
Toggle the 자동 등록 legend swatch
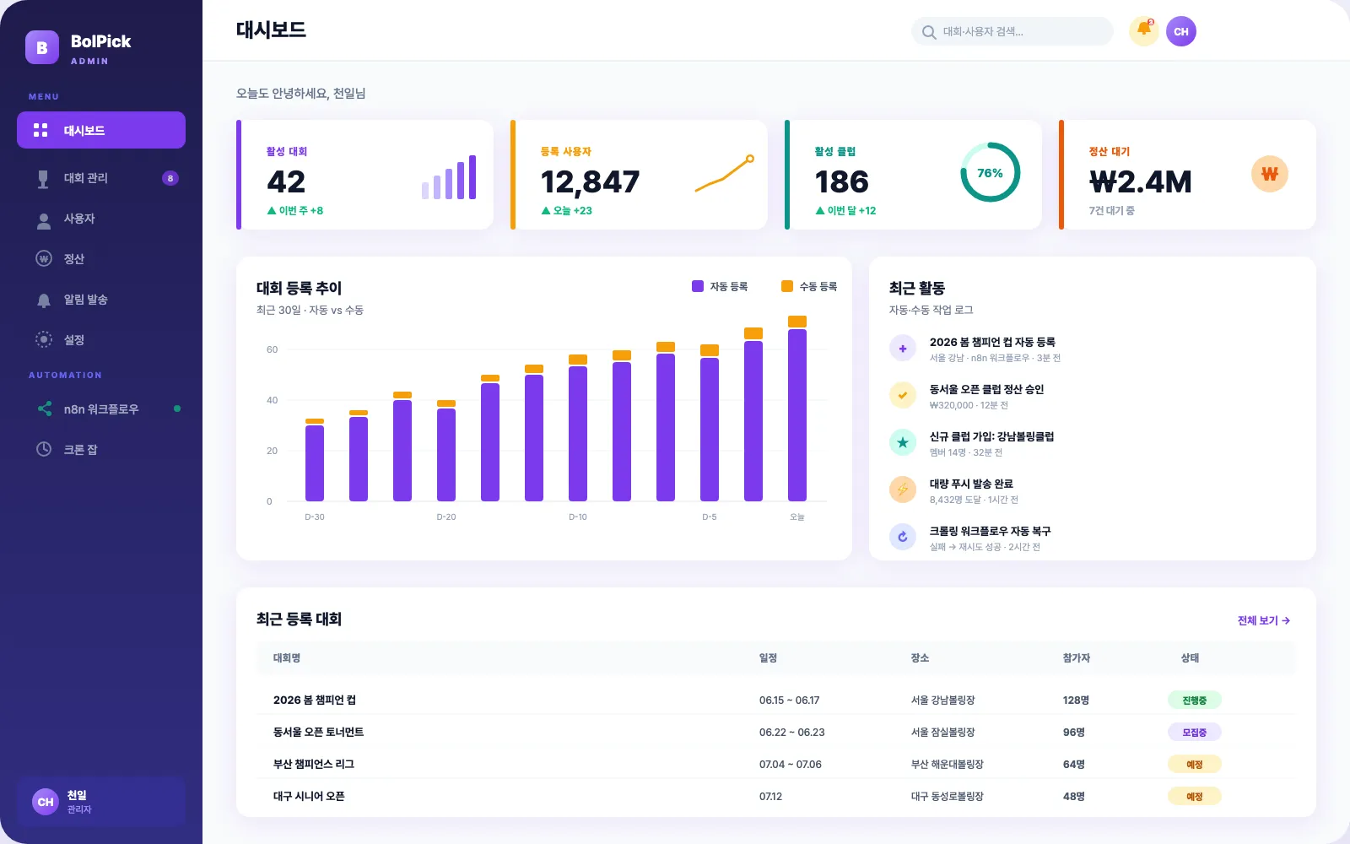coord(698,286)
